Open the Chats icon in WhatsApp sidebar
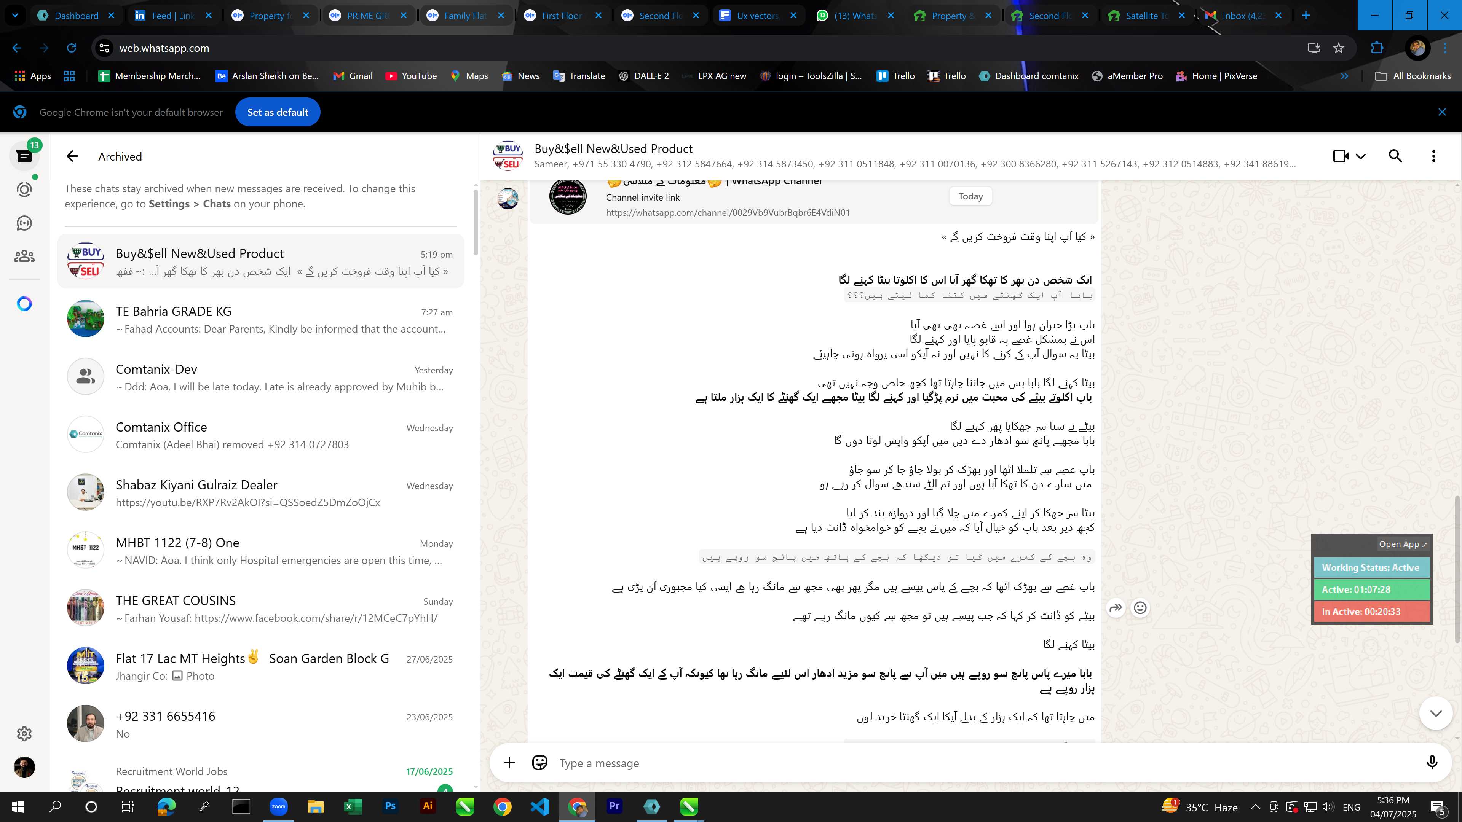Viewport: 1462px width, 822px height. tap(24, 156)
